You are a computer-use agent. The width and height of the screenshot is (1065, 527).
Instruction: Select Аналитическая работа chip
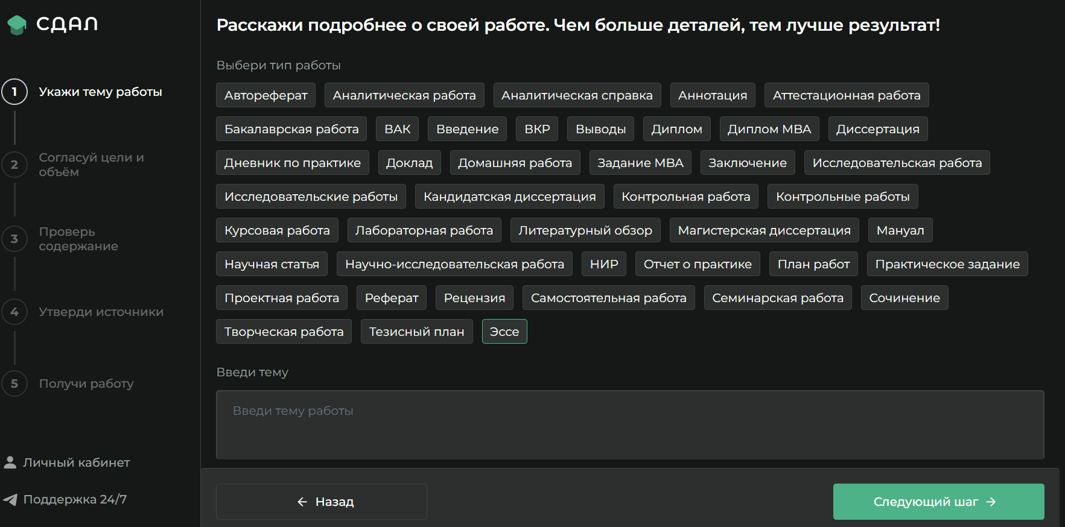tap(404, 95)
